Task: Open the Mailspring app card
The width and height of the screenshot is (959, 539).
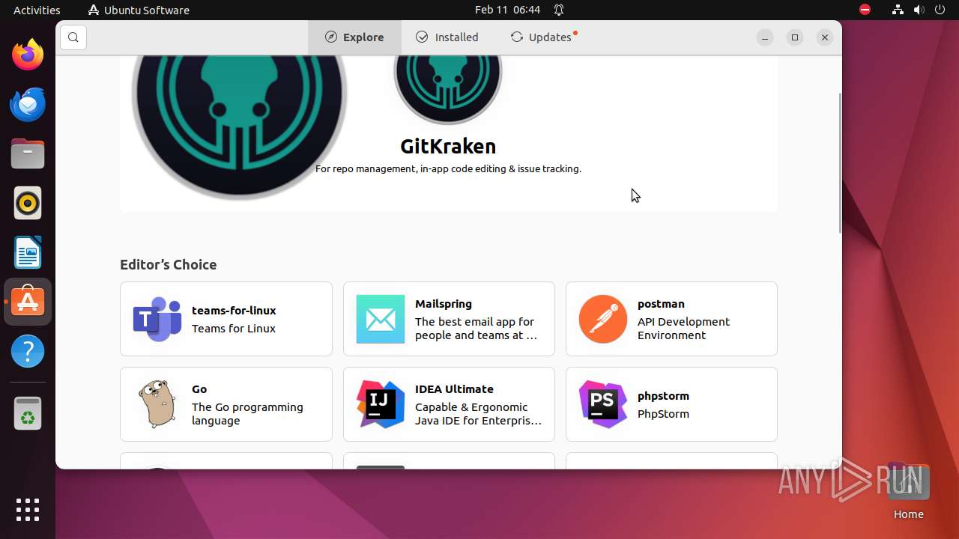Action: 449,319
